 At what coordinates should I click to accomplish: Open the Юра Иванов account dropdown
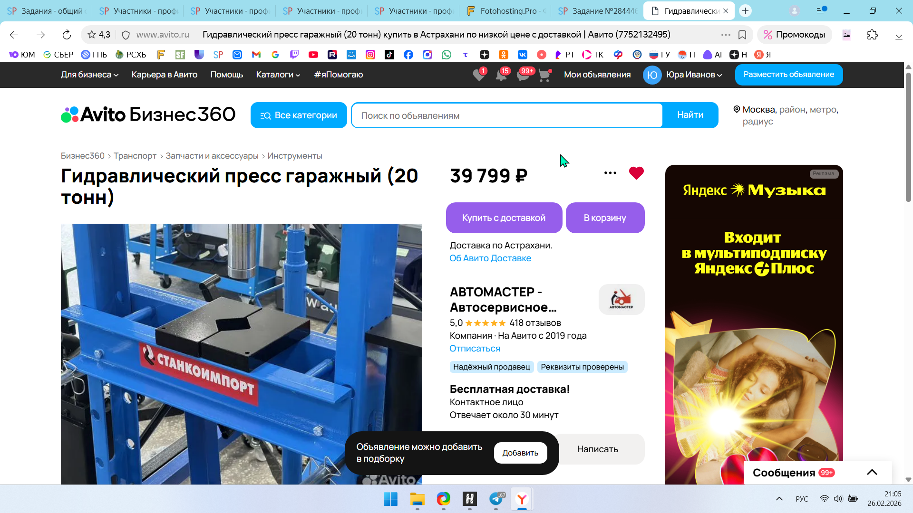click(694, 75)
